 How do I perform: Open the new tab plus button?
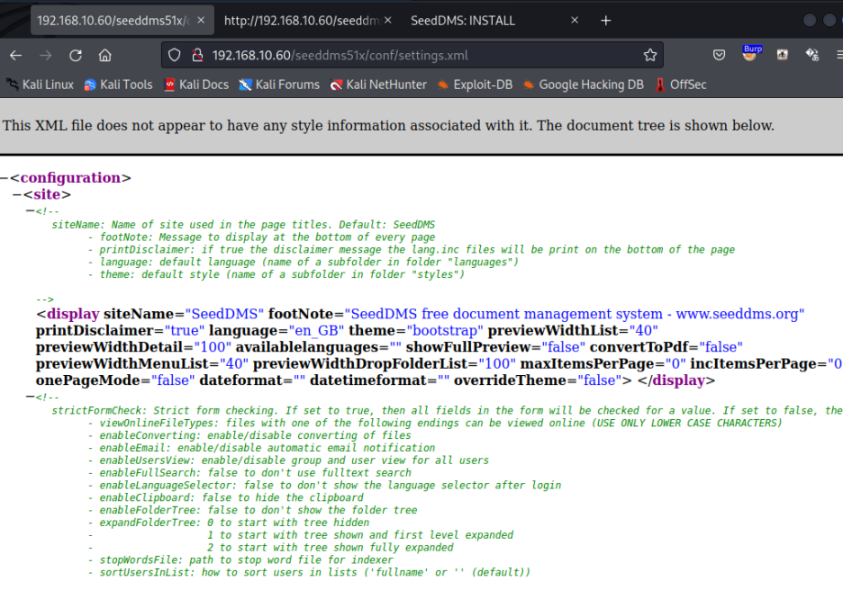coord(606,21)
